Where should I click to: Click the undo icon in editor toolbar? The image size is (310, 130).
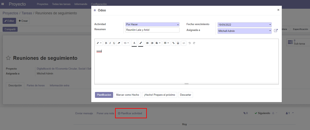[190, 43]
